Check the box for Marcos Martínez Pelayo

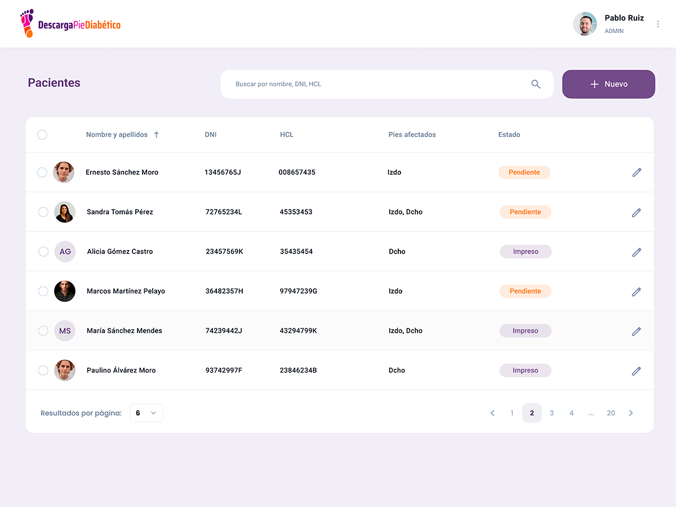[43, 291]
